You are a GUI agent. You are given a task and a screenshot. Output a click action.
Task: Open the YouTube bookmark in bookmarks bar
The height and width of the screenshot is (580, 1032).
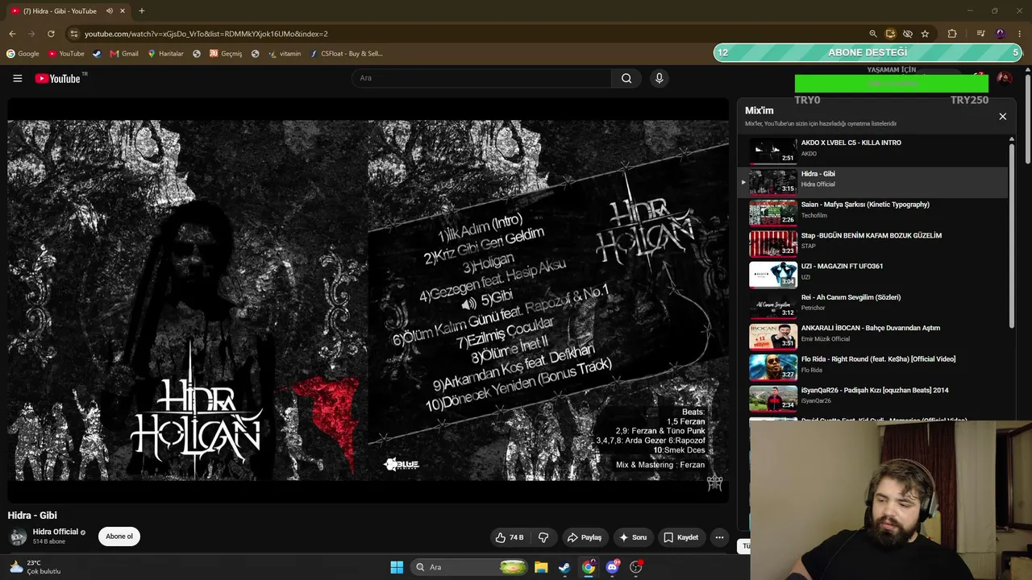66,54
